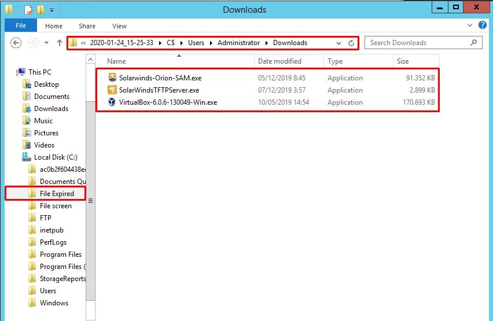Focus the Search Downloads field
Image resolution: width=493 pixels, height=321 pixels.
click(423, 43)
